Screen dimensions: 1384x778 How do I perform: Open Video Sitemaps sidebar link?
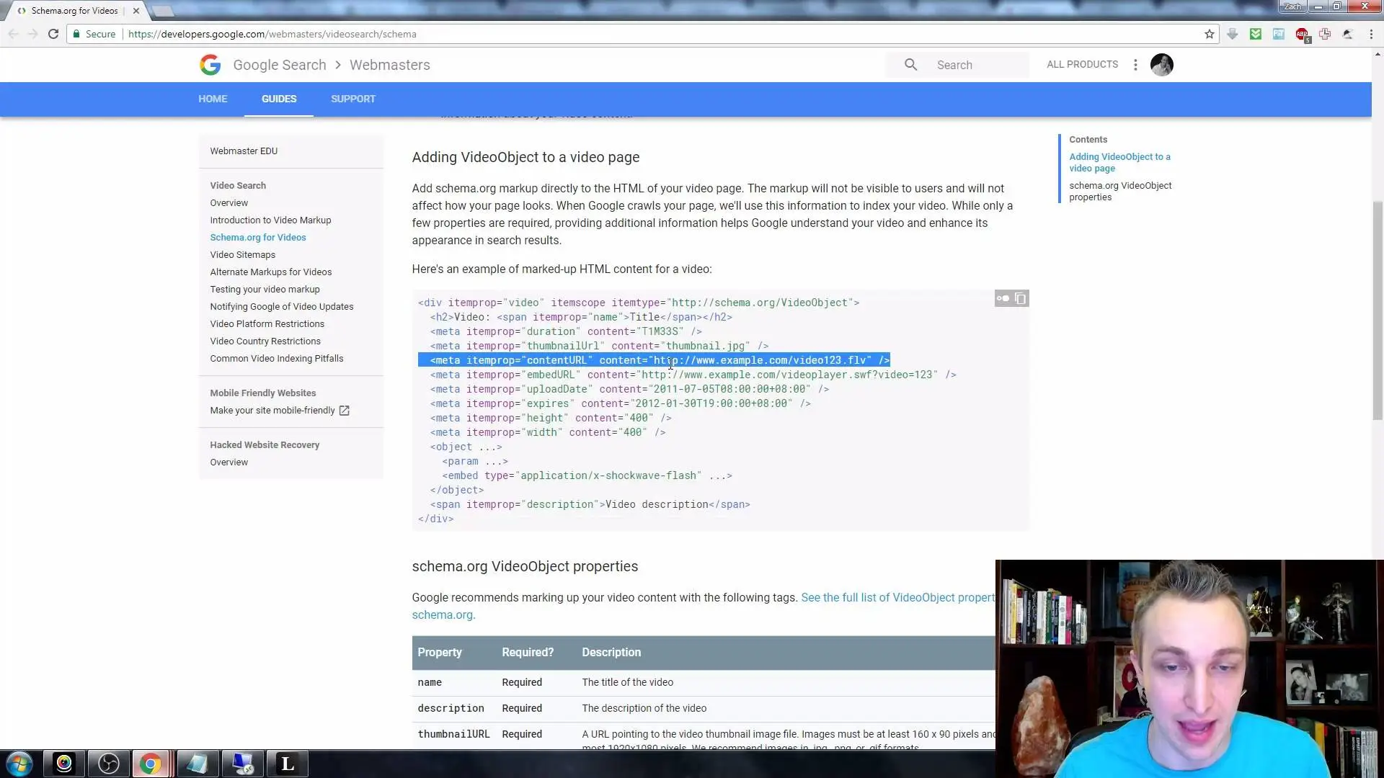coord(242,255)
